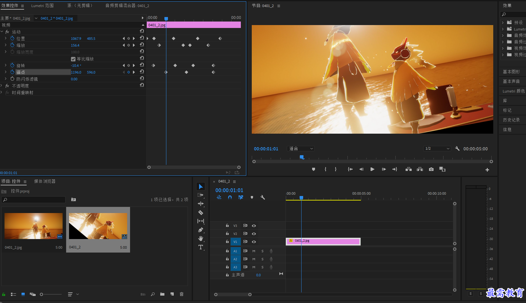Image resolution: width=526 pixels, height=303 pixels.
Task: Toggle V1 track output eye
Action: [254, 242]
